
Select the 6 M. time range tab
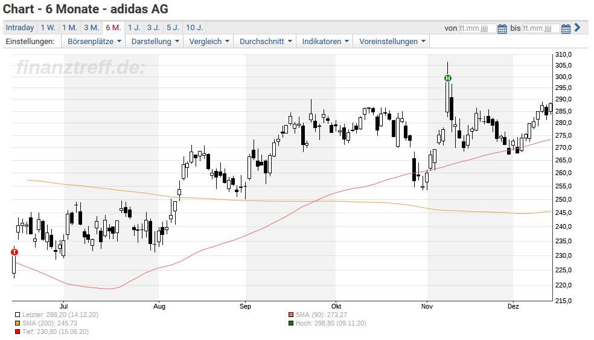click(x=113, y=28)
